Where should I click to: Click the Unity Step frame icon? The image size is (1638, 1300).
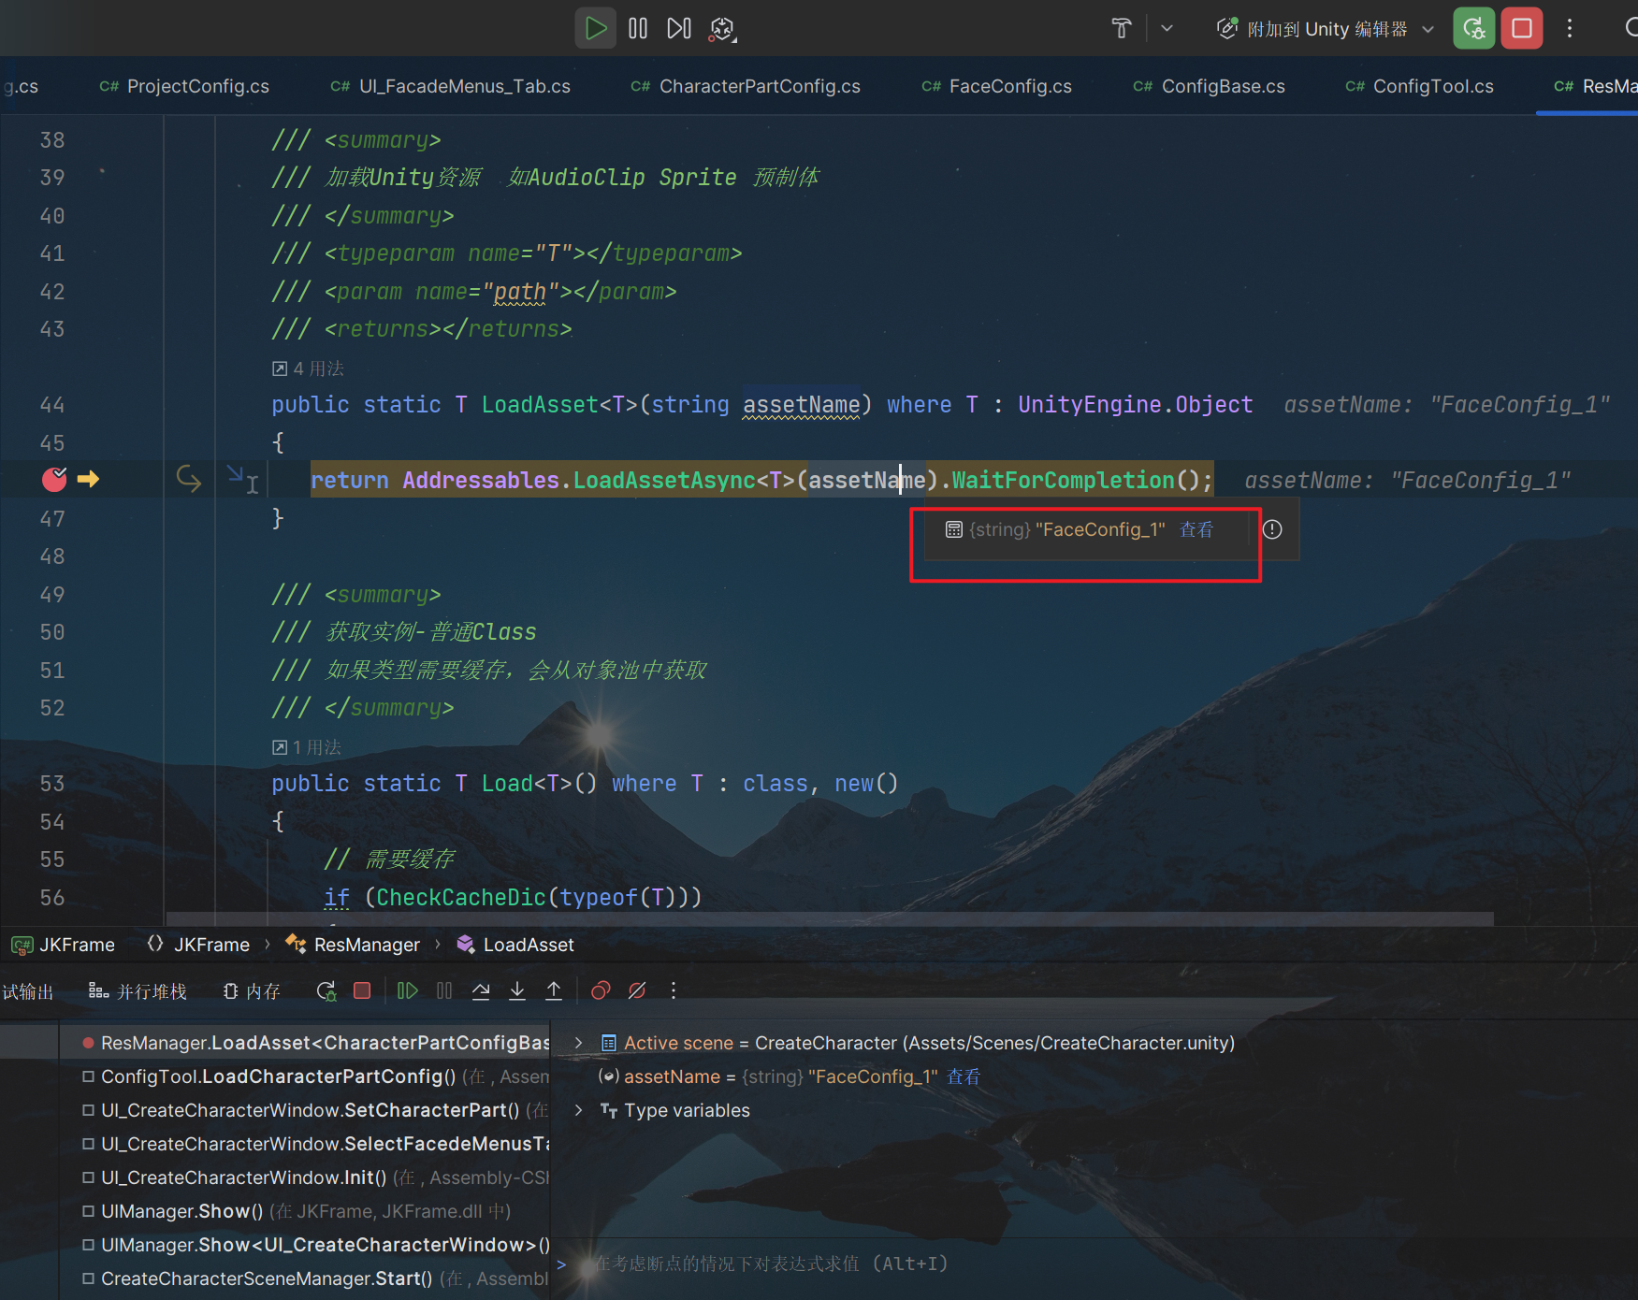[679, 29]
